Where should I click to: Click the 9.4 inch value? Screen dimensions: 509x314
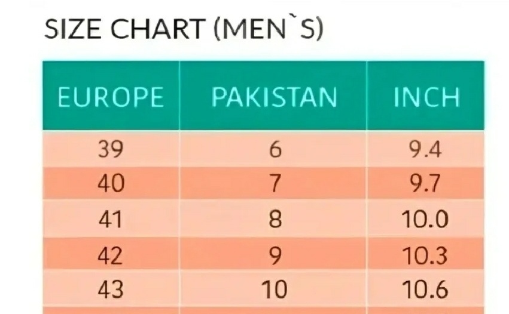tap(426, 149)
